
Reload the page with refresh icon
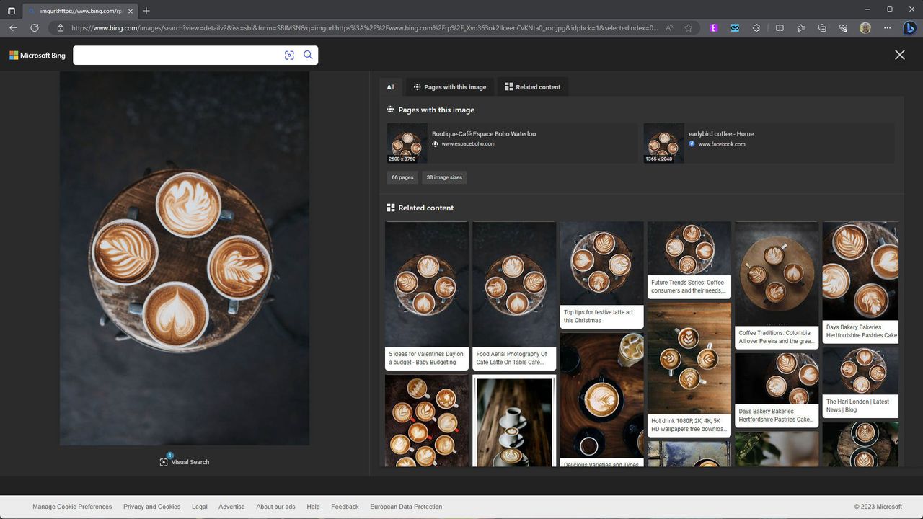click(35, 28)
